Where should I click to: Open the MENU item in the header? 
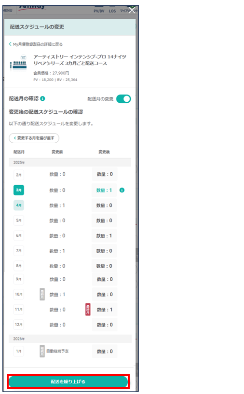7,10
